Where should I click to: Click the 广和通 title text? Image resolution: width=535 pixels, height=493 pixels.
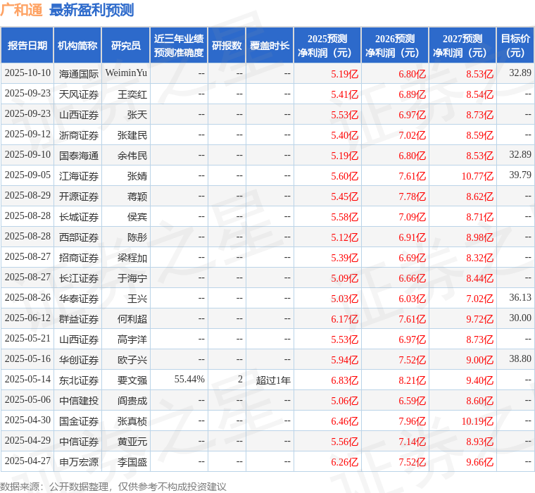pyautogui.click(x=21, y=10)
